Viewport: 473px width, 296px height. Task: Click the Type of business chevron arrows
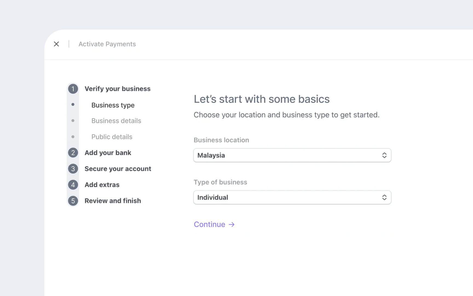[x=384, y=198]
